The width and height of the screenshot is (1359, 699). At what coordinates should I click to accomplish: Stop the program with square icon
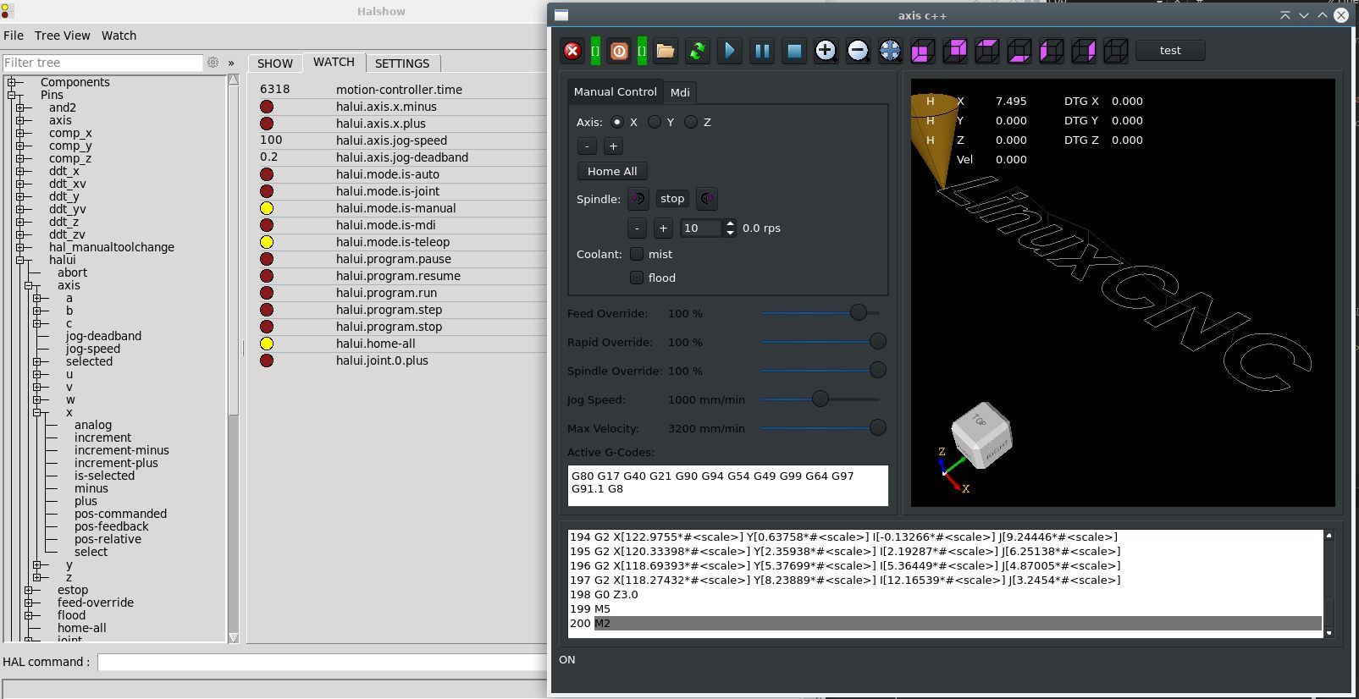pos(794,51)
